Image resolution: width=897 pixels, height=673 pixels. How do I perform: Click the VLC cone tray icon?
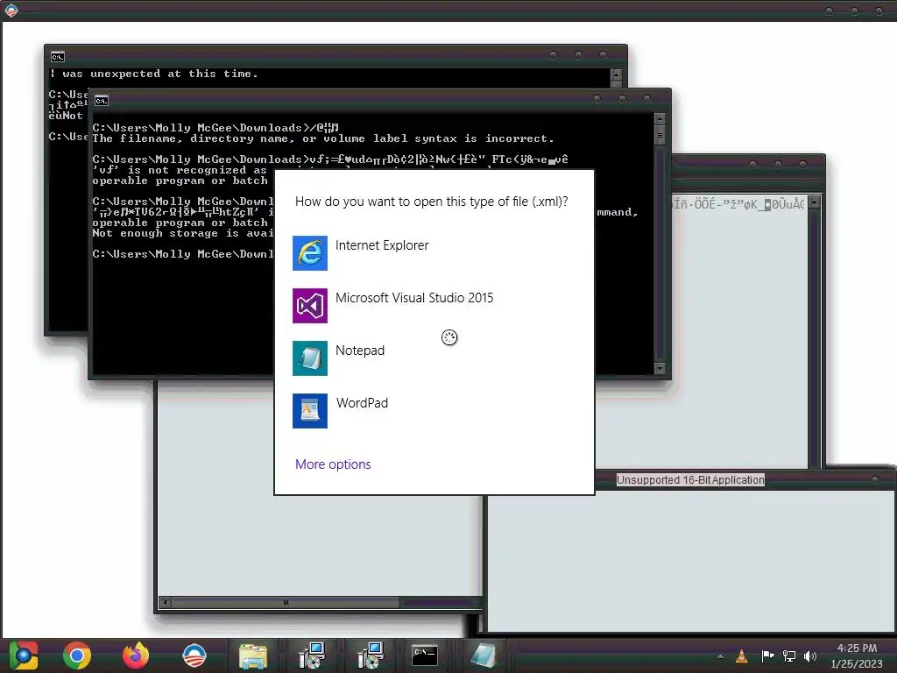(742, 656)
